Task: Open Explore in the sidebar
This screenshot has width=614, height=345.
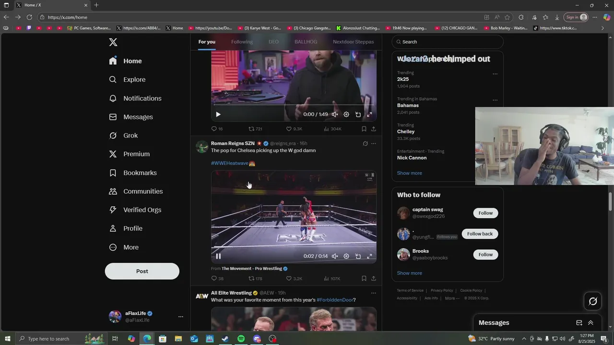Action: [128, 80]
